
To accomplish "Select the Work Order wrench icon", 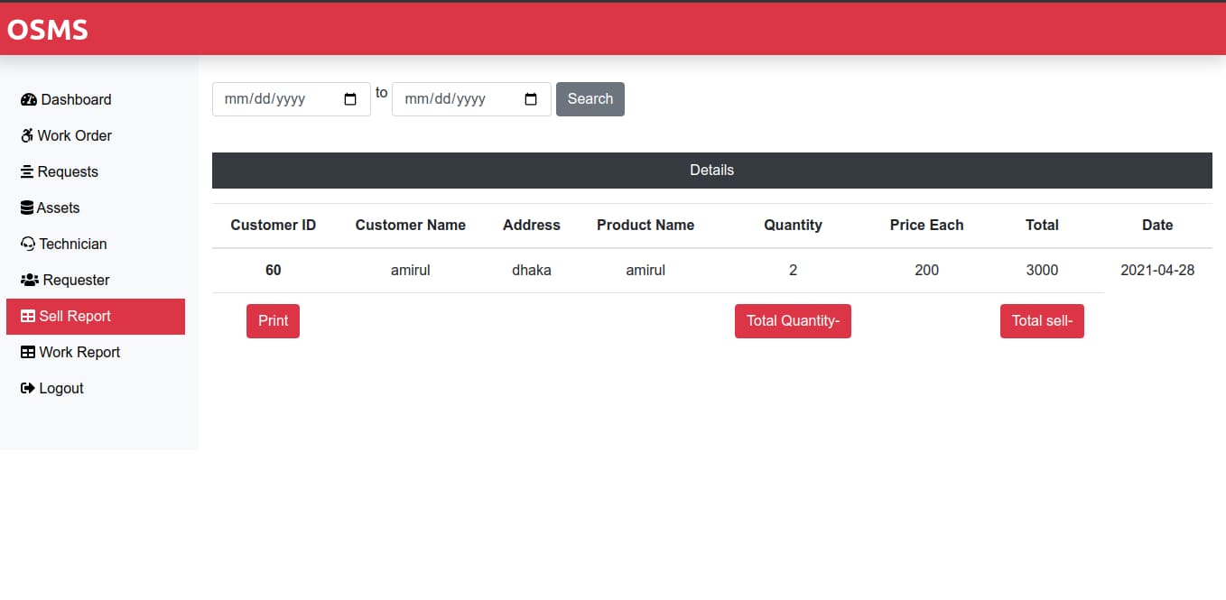I will click(27, 135).
